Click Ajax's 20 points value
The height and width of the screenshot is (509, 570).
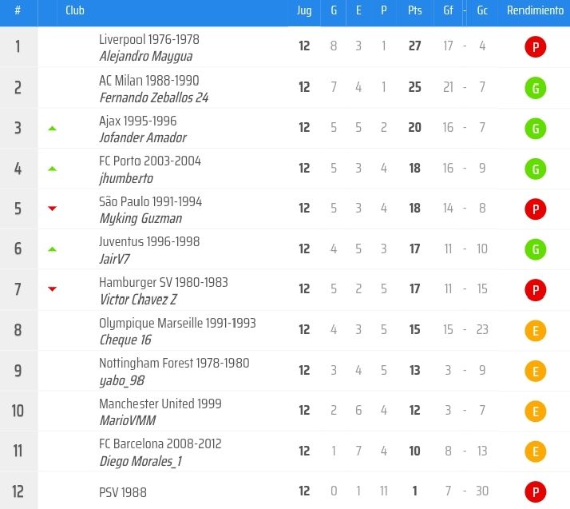(414, 128)
